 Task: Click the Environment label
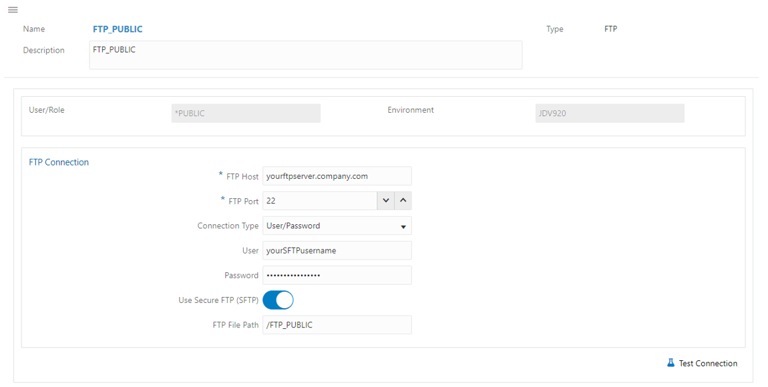411,110
